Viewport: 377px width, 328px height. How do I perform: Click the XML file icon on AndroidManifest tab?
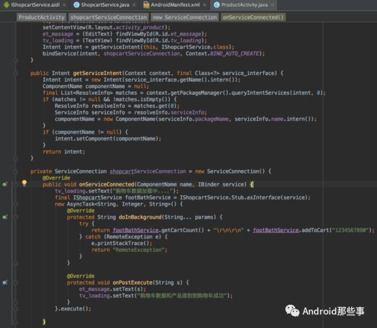[x=146, y=5]
